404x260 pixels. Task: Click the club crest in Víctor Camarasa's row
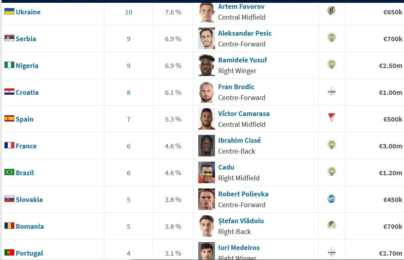[x=331, y=118]
